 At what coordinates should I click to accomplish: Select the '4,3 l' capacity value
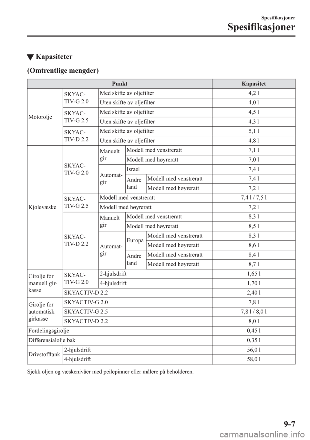coord(254,122)
